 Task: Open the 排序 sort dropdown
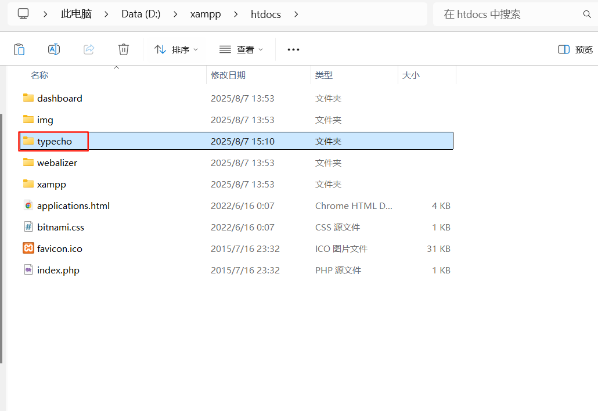coord(176,49)
